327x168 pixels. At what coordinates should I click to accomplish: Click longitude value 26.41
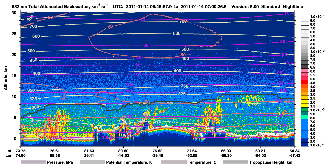tap(89, 155)
